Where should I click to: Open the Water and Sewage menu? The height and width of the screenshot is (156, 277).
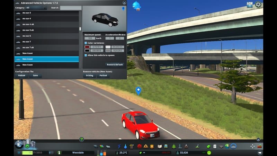pos(125,146)
